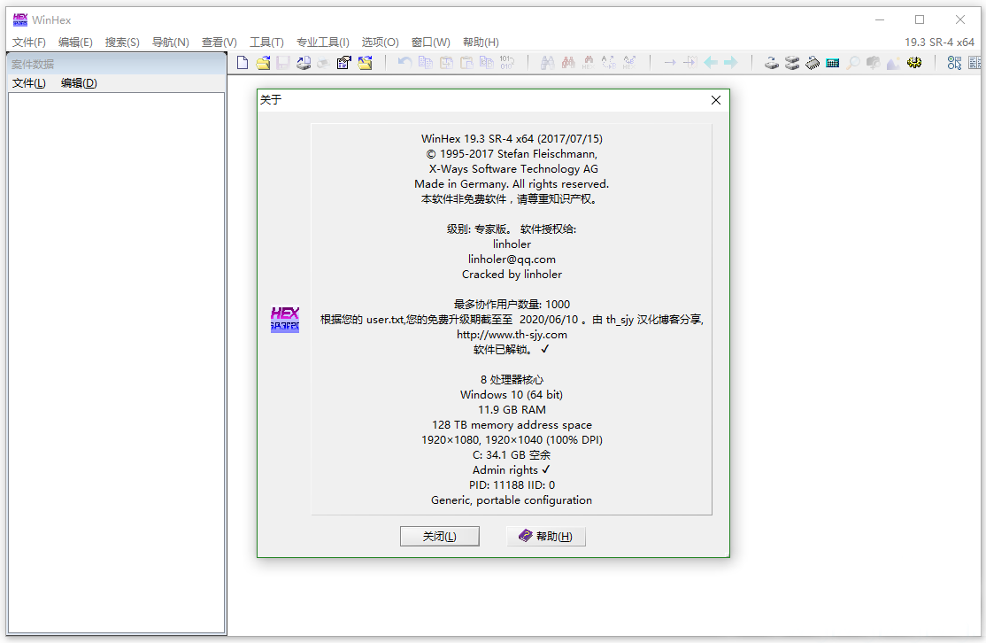986x643 pixels.
Task: Click the HEX logo in About dialog
Action: point(285,319)
